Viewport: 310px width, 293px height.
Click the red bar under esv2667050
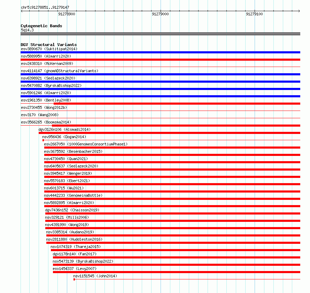coord(172,148)
